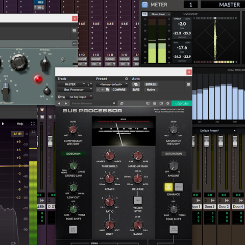Open the insert position c dropdown

click(x=89, y=84)
